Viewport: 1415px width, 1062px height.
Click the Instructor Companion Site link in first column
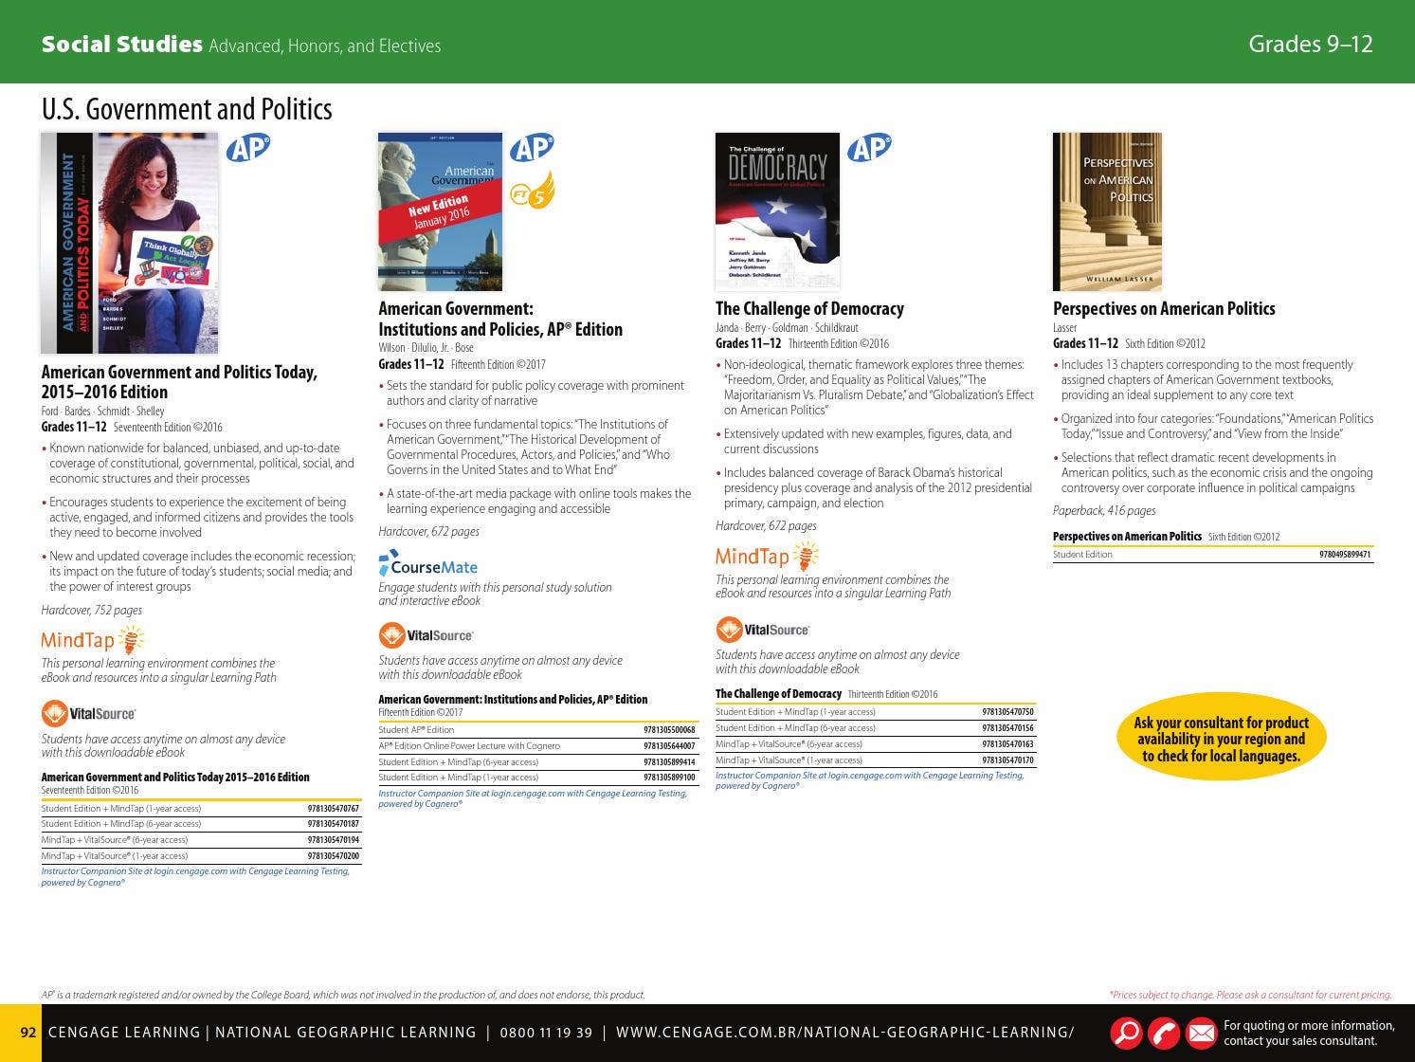[x=194, y=876]
